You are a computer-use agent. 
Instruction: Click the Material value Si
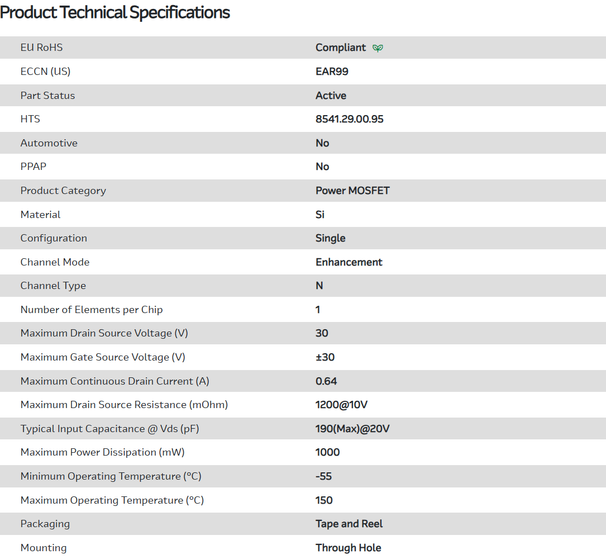[x=320, y=215]
